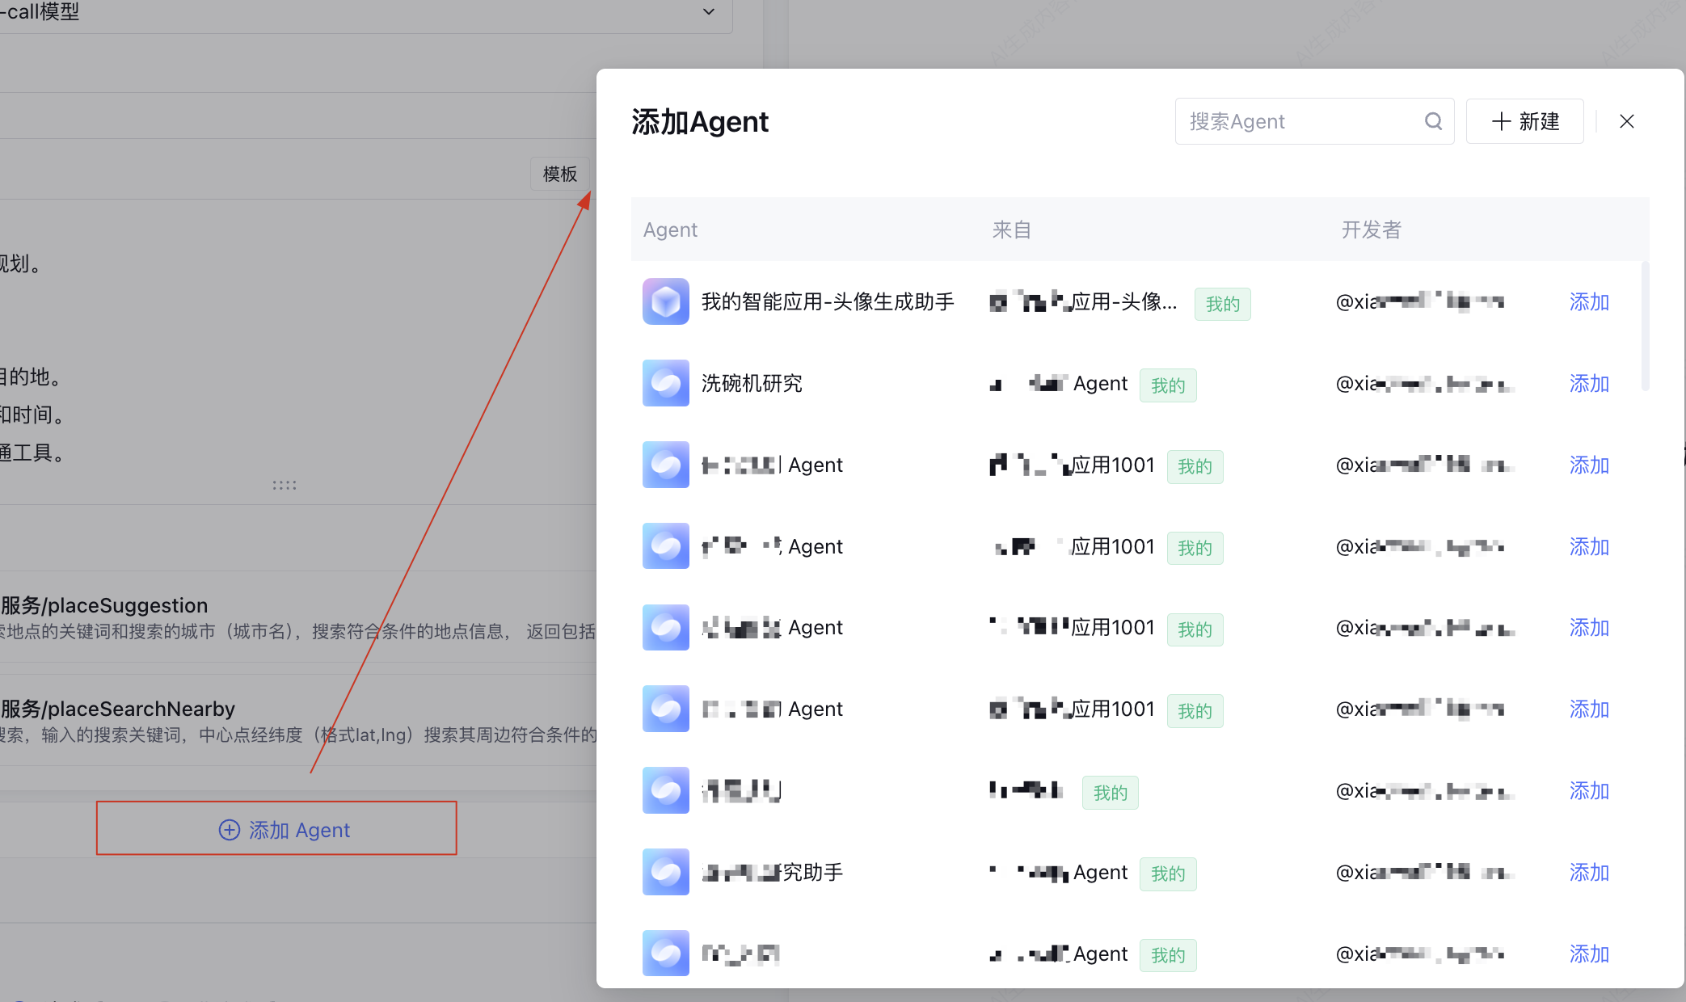Click the 洗碗机研究 agent avatar icon
The image size is (1686, 1002).
tap(666, 384)
